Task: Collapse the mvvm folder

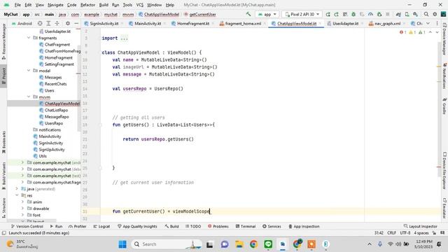Action: [x=29, y=97]
